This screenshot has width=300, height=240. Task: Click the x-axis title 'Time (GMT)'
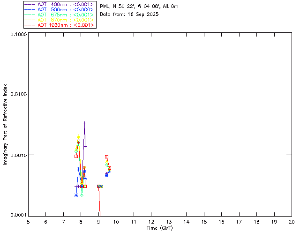(160, 228)
